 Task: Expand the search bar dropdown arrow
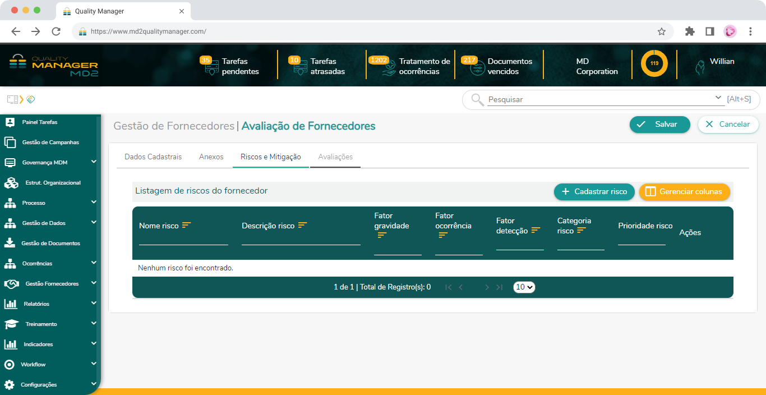(718, 98)
